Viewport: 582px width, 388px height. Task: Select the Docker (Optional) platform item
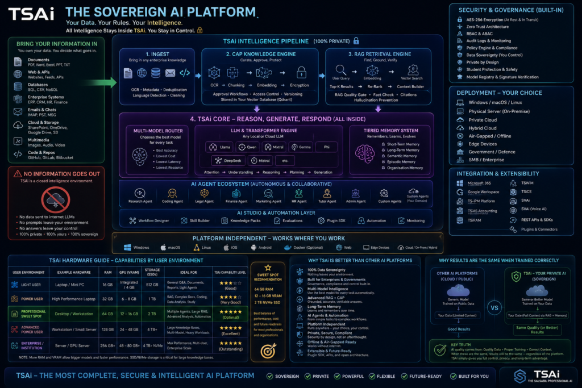[304, 248]
